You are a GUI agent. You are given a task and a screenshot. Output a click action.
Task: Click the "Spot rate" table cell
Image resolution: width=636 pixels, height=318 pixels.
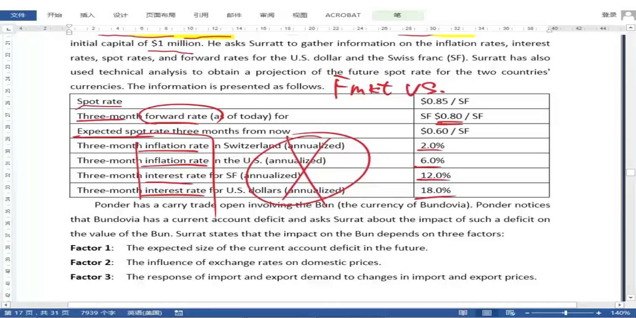pyautogui.click(x=242, y=101)
